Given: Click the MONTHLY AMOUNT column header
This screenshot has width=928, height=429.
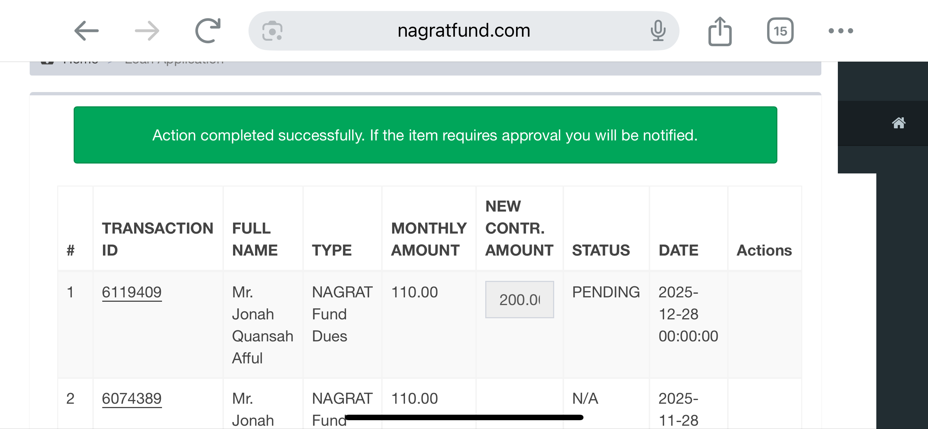Looking at the screenshot, I should tap(429, 239).
